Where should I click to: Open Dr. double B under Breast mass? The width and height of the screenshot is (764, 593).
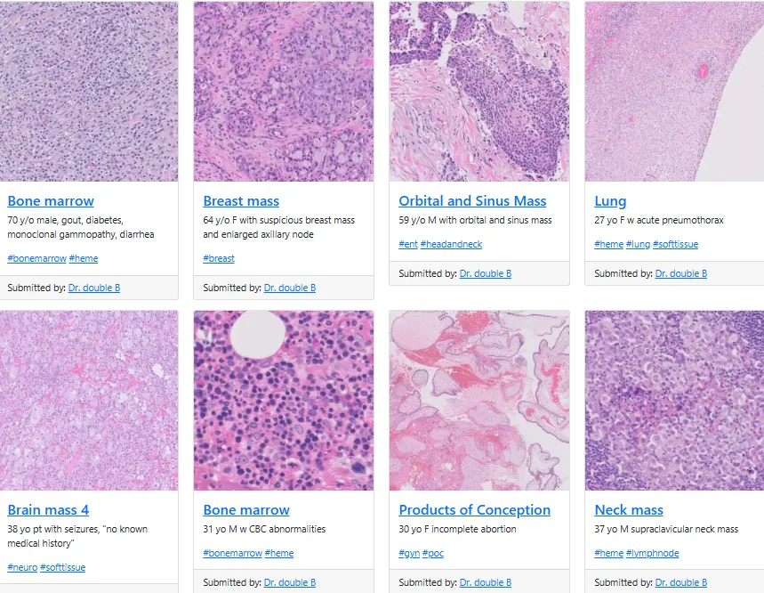(x=290, y=288)
